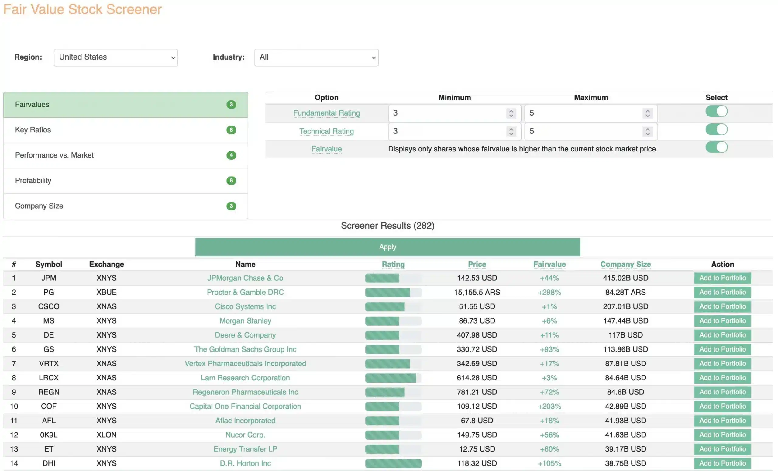Add DE to portfolio

722,335
